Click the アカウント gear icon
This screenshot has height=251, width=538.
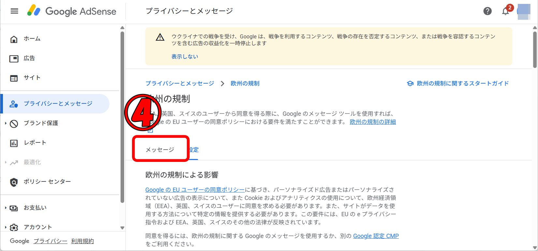click(14, 228)
